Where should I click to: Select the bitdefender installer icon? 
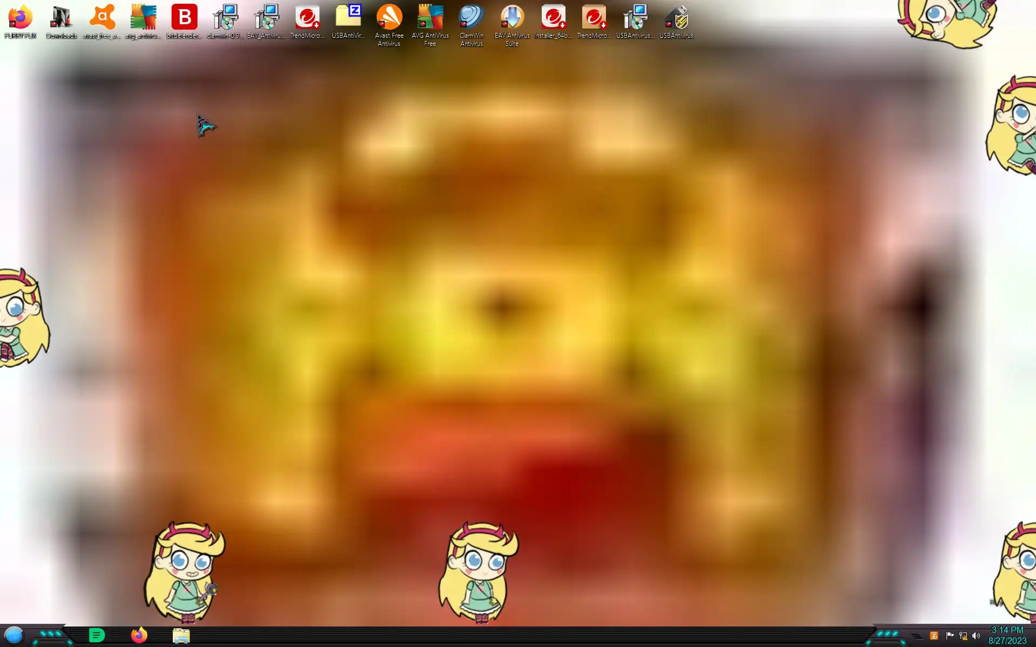point(184,19)
